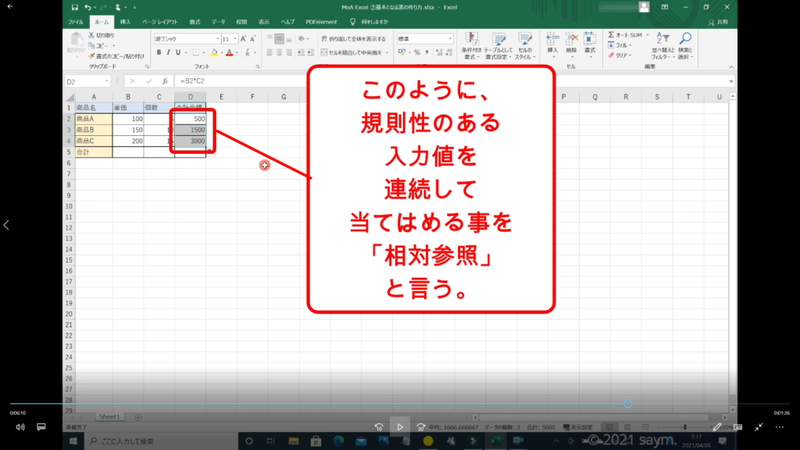Mute the video using the volume icon
800x450 pixels.
tap(20, 427)
